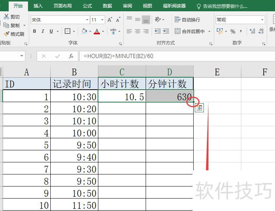Click Auto Fill Options button

199,108
